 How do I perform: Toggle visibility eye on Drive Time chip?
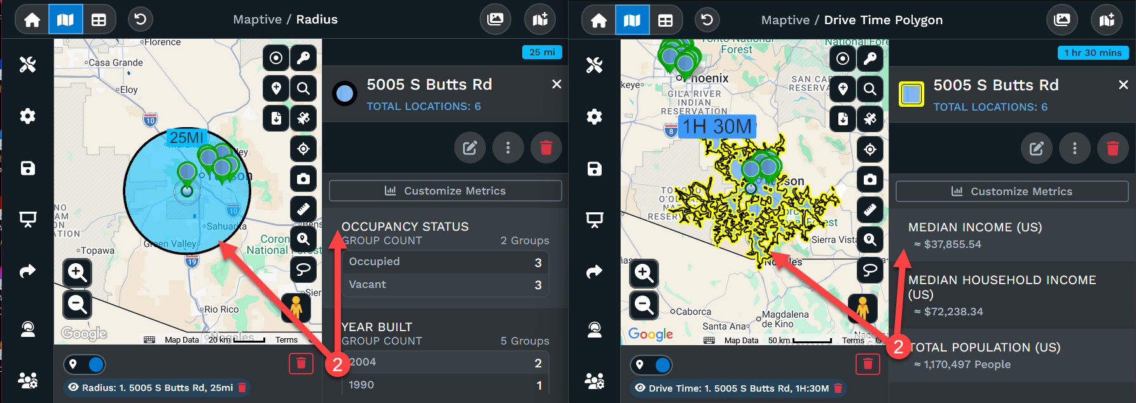coord(640,388)
